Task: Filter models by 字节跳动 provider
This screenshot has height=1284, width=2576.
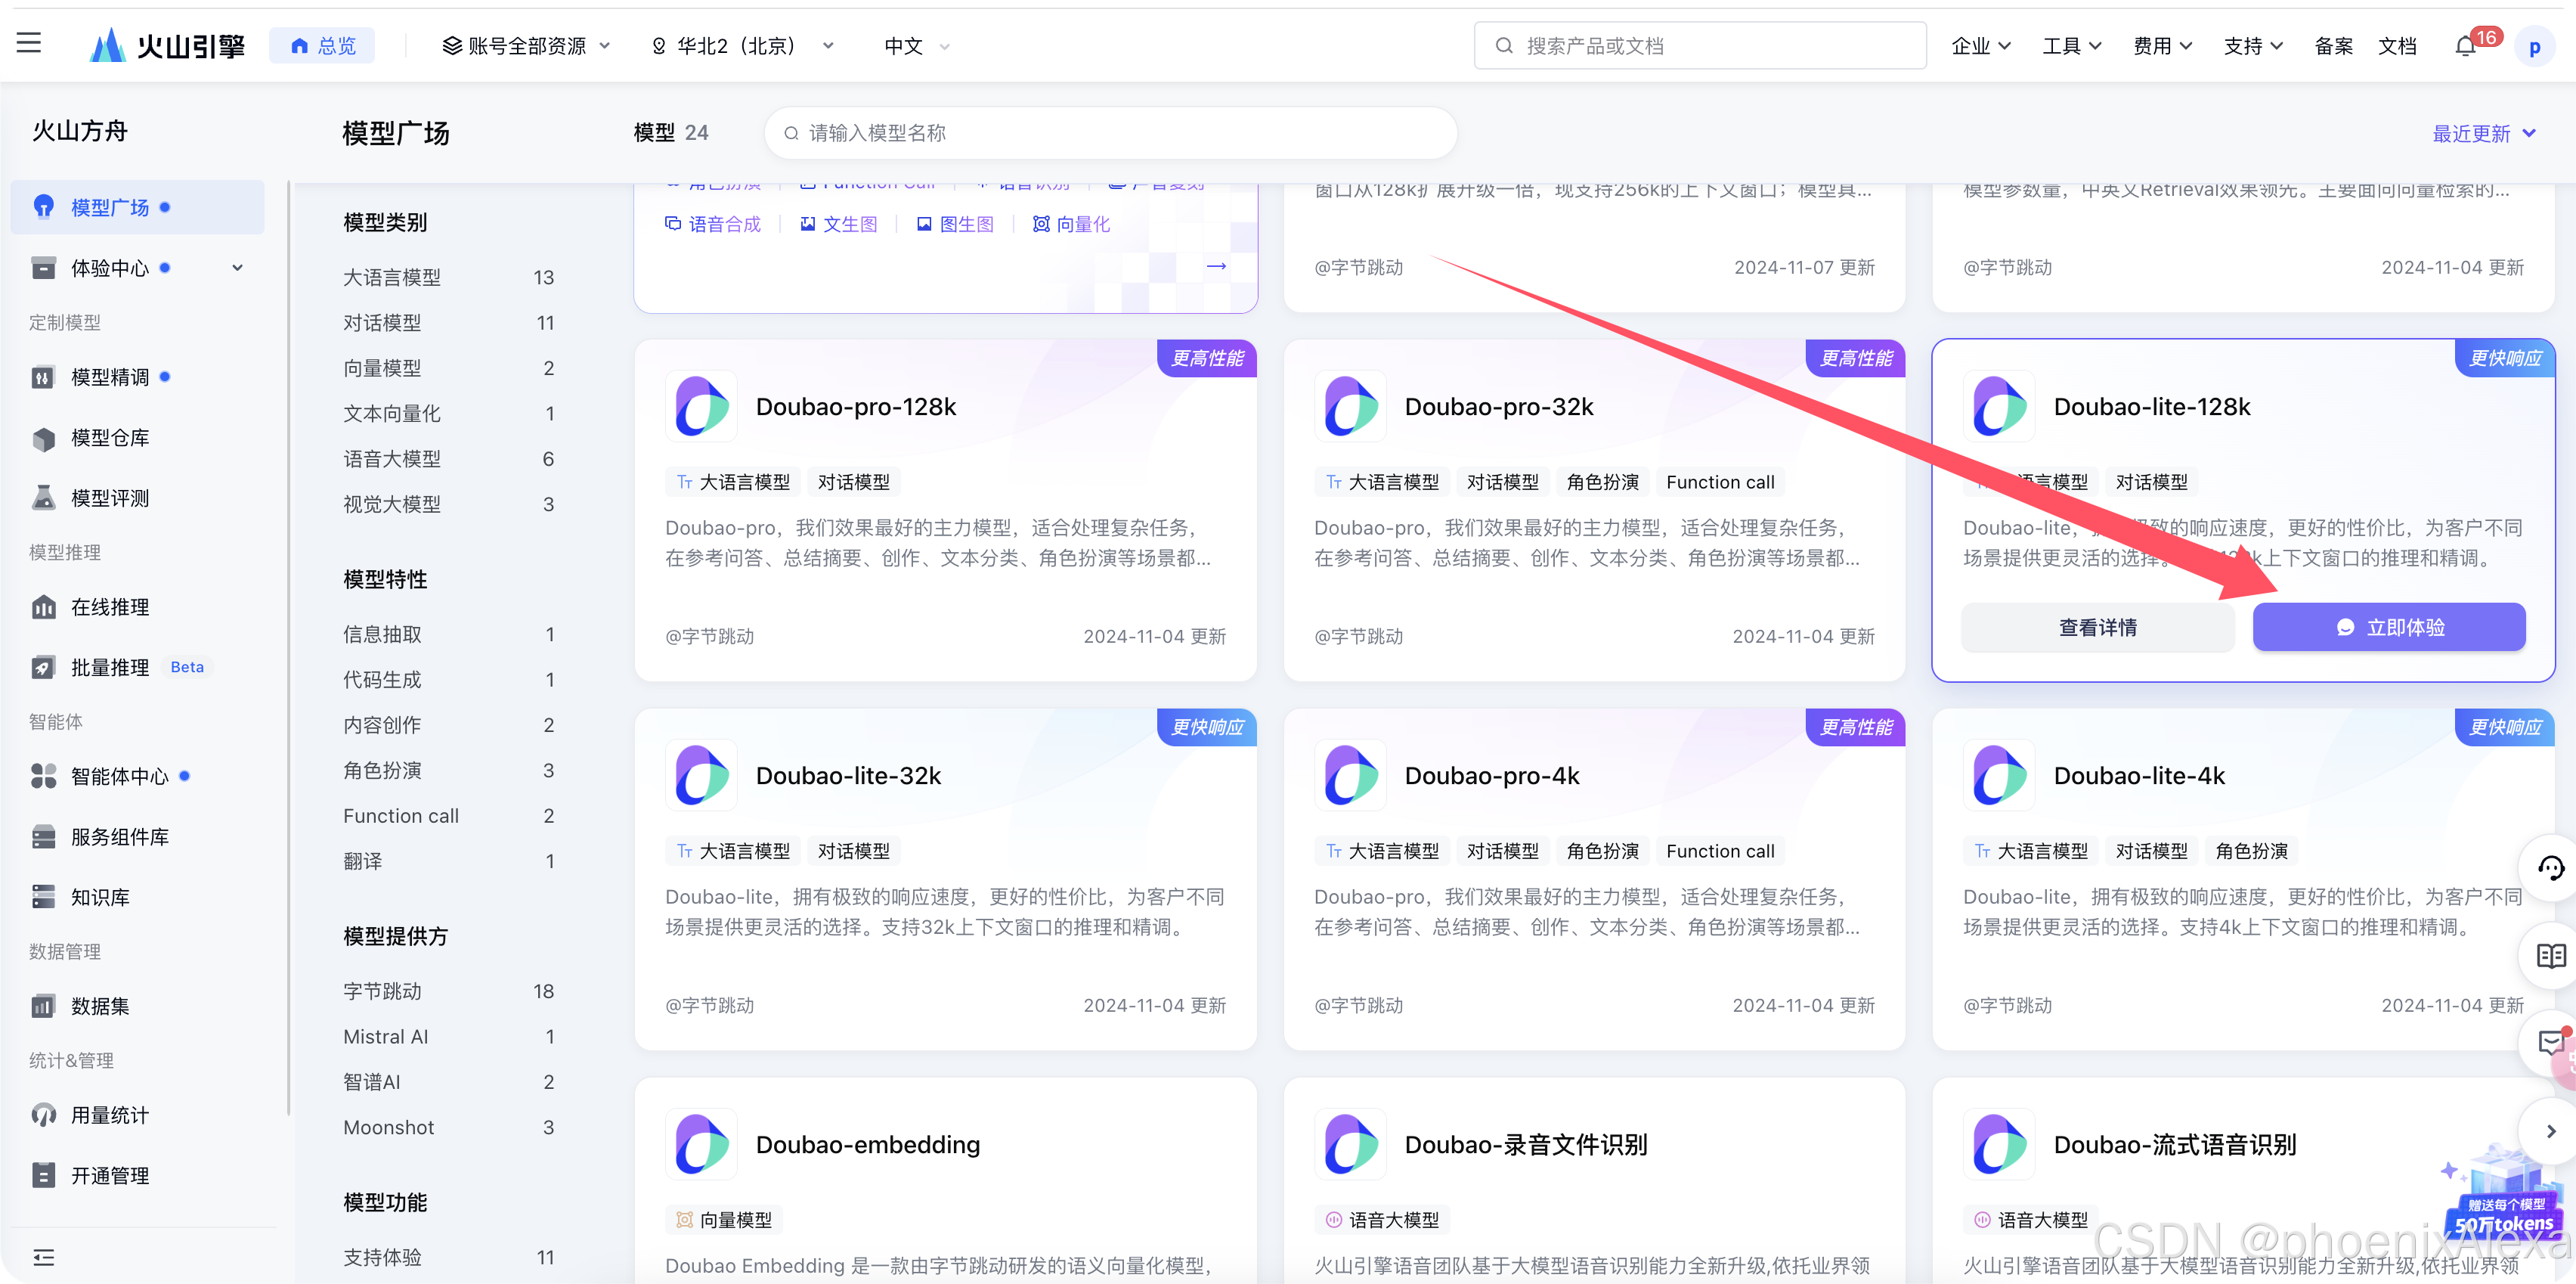Action: (382, 991)
